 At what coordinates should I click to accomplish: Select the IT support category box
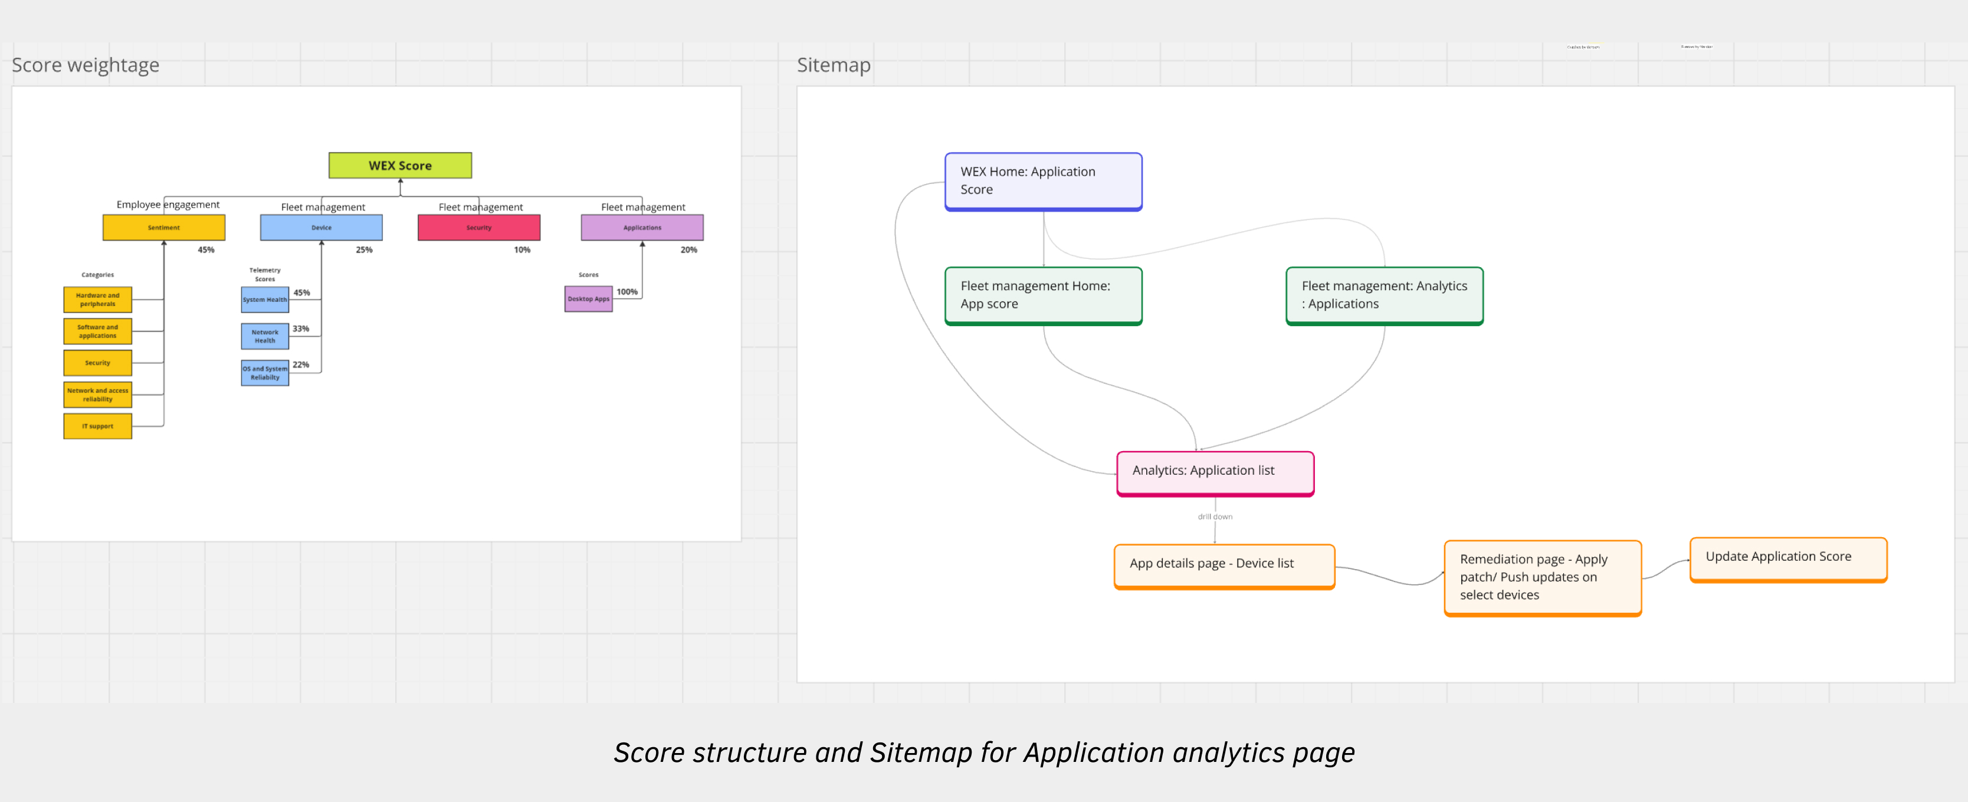coord(97,426)
